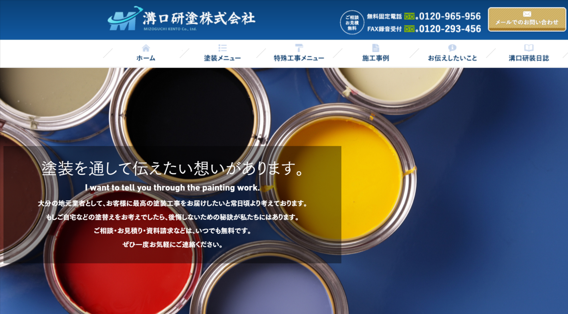Select 特殊工事メニュー in the navigation bar
The height and width of the screenshot is (314, 568).
(299, 58)
